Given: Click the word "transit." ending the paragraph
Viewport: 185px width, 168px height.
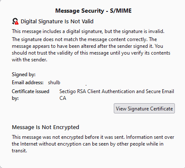Looking at the screenshot, I should point(19,151).
